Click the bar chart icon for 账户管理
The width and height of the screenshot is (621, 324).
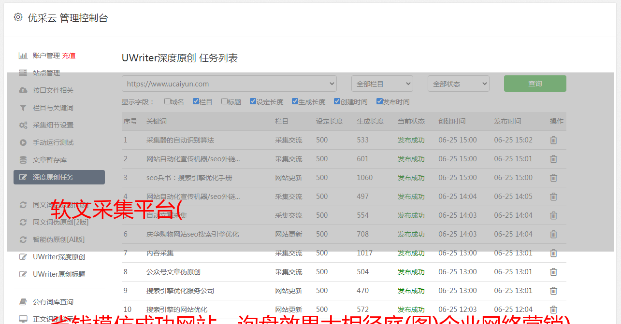click(23, 56)
